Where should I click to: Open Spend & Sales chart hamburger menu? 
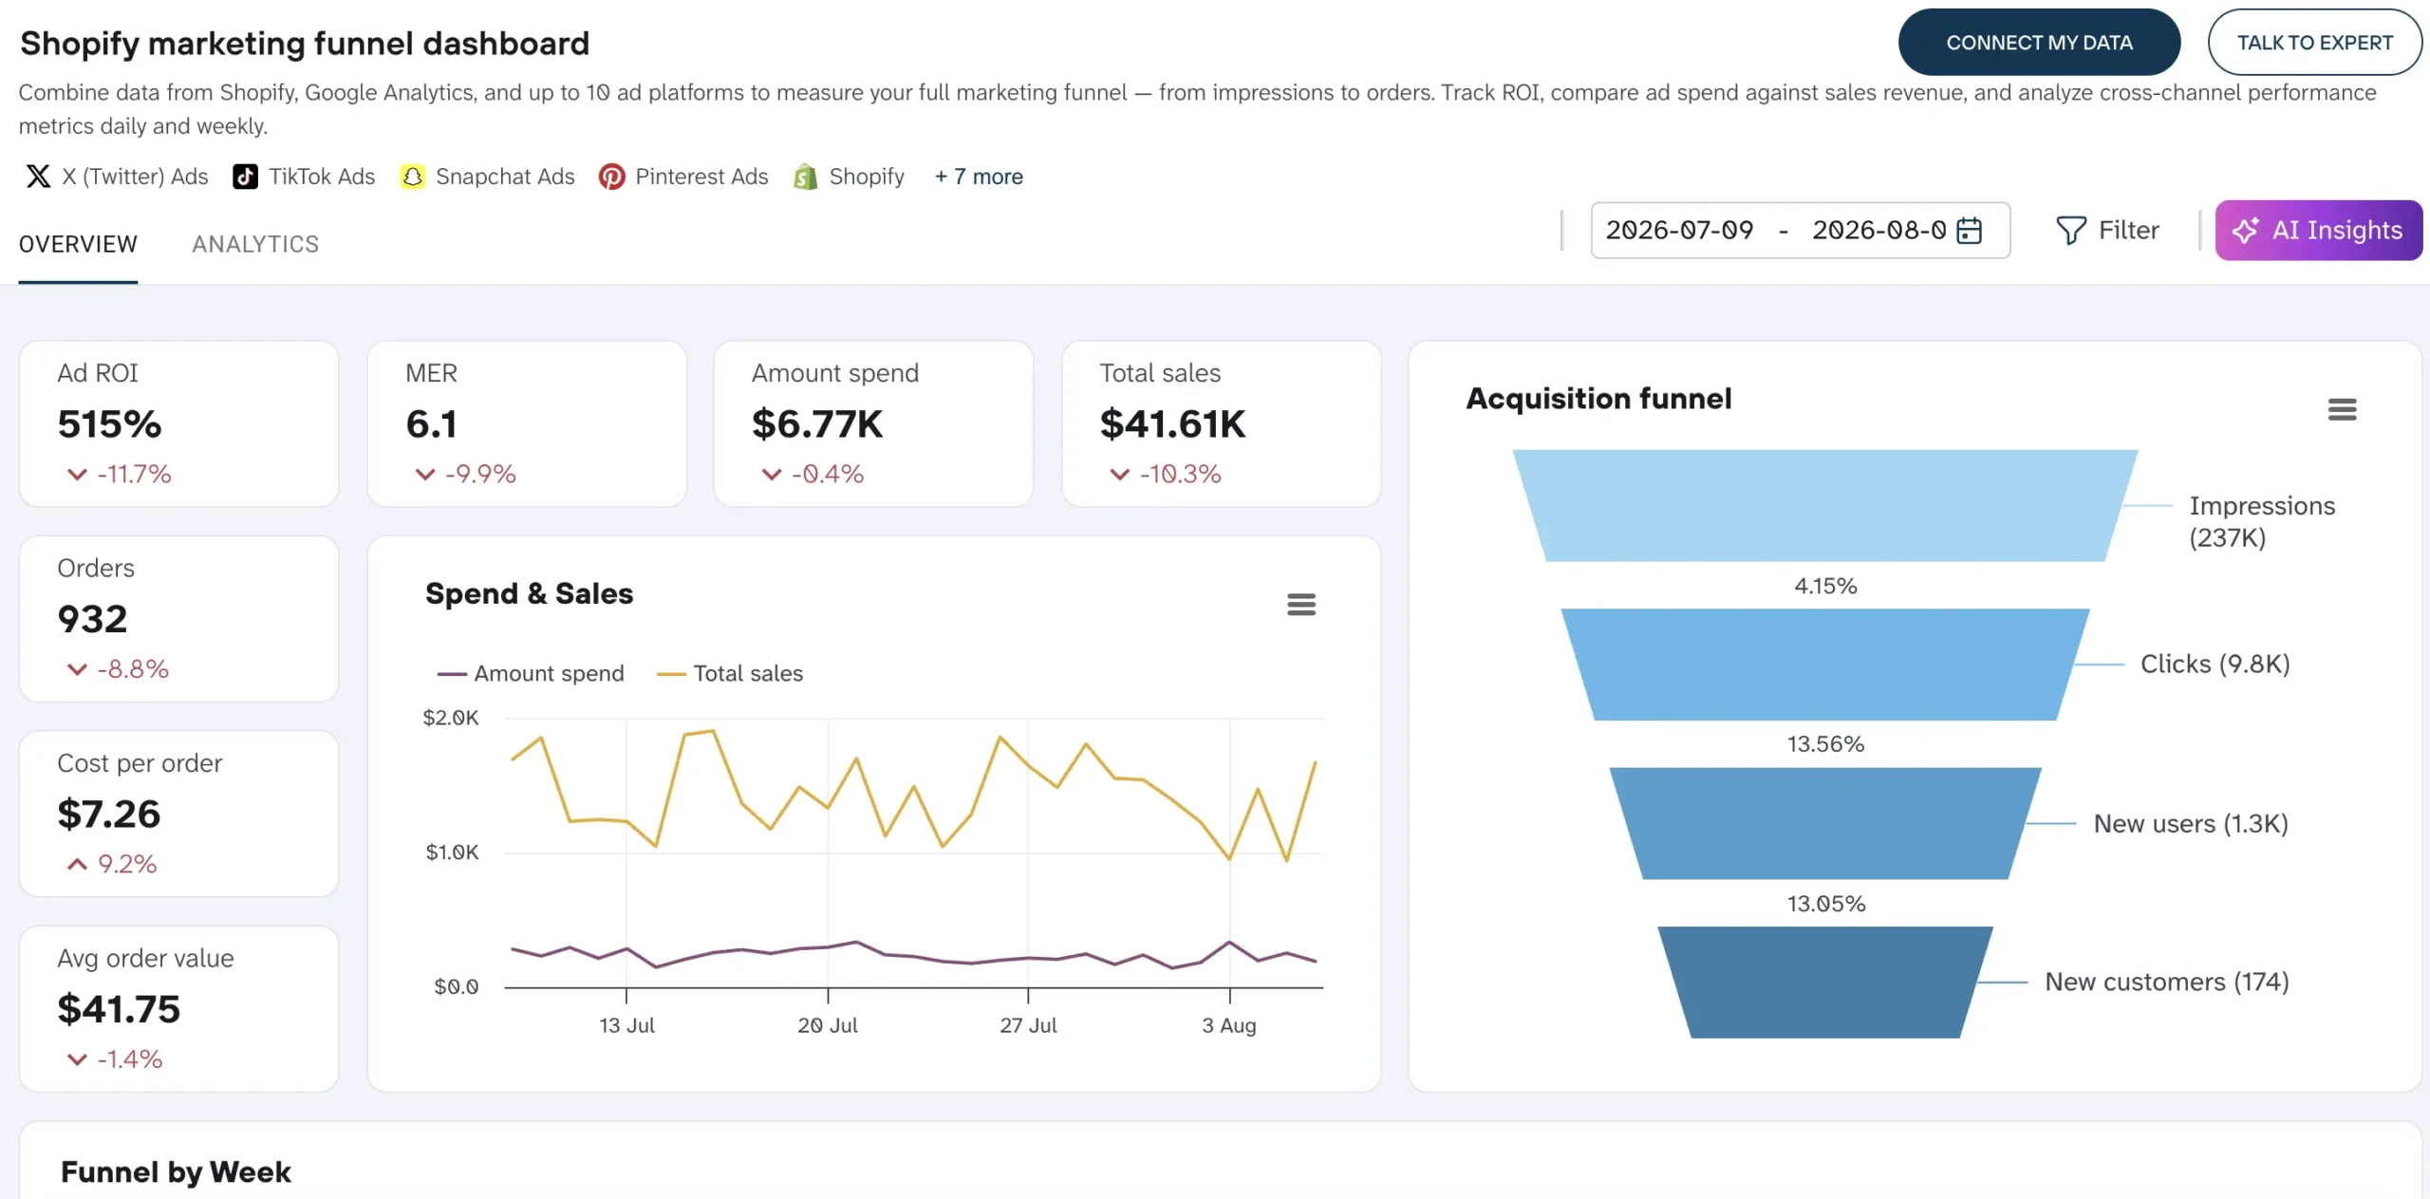[1301, 605]
